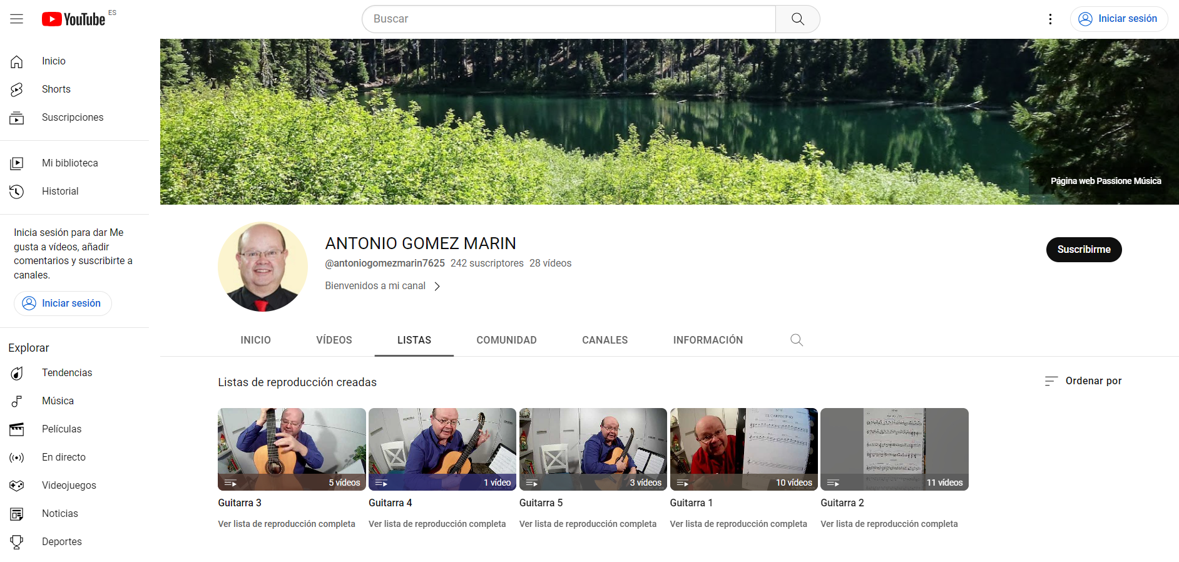The height and width of the screenshot is (562, 1179).
Task: Open Página web Passione Música link
Action: pos(1105,181)
